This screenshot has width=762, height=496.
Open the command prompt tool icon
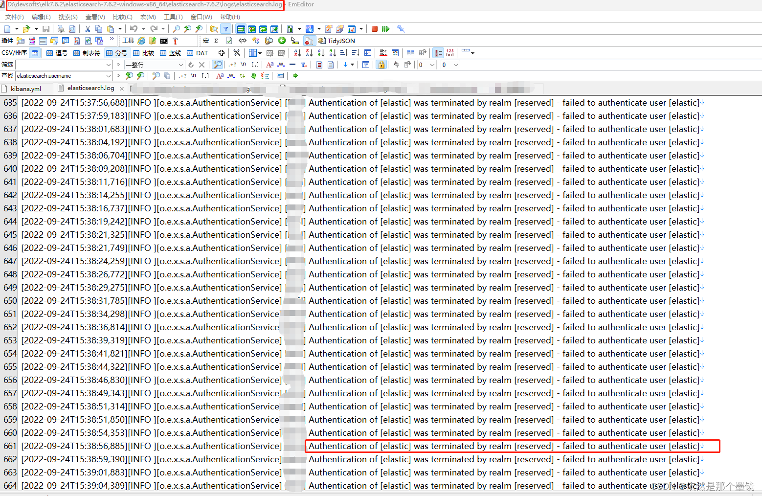click(x=164, y=41)
